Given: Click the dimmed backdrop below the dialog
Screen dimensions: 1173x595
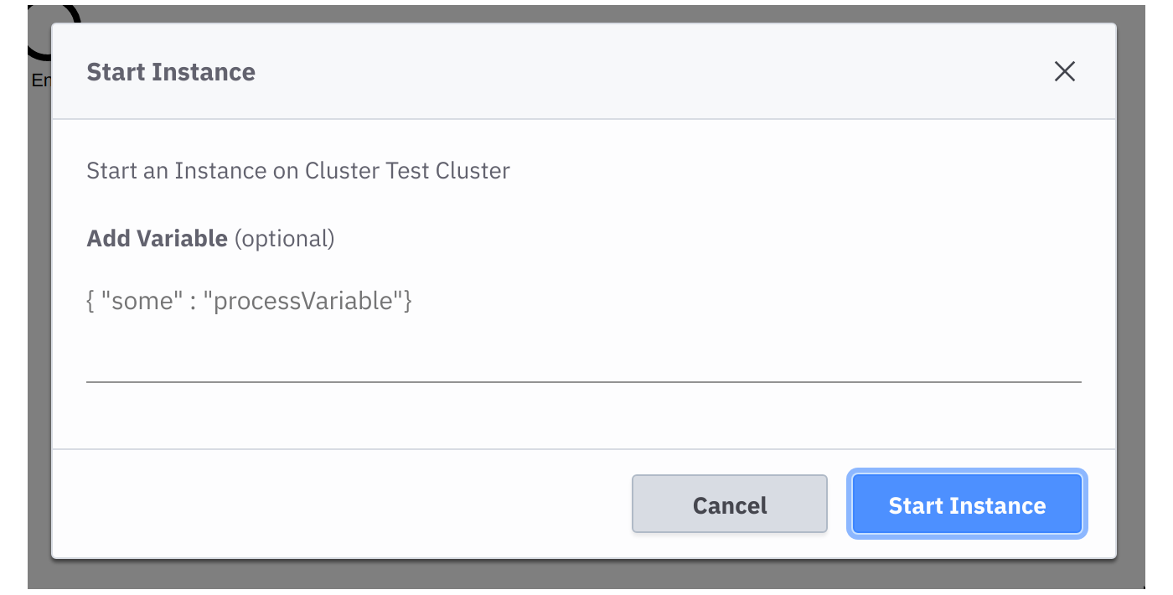Looking at the screenshot, I should pyautogui.click(x=586, y=574).
